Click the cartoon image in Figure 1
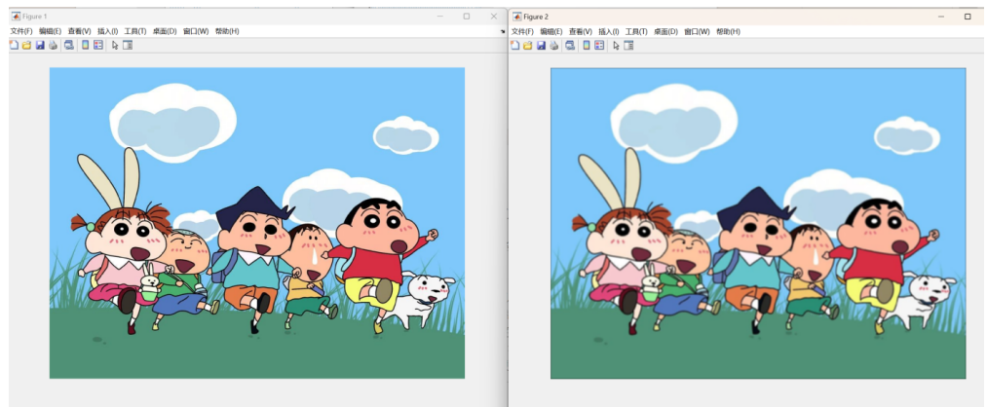Viewport: 987px width, 407px height. (x=257, y=223)
